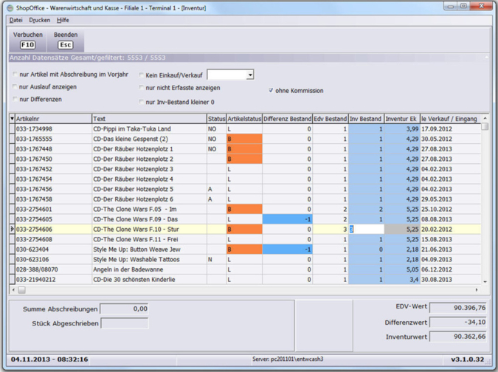Open the Hilfe menu
The image size is (498, 372).
(63, 20)
